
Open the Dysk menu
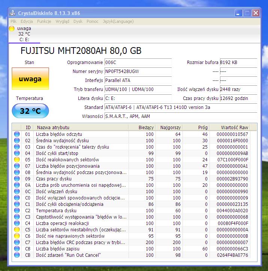pyautogui.click(x=78, y=21)
